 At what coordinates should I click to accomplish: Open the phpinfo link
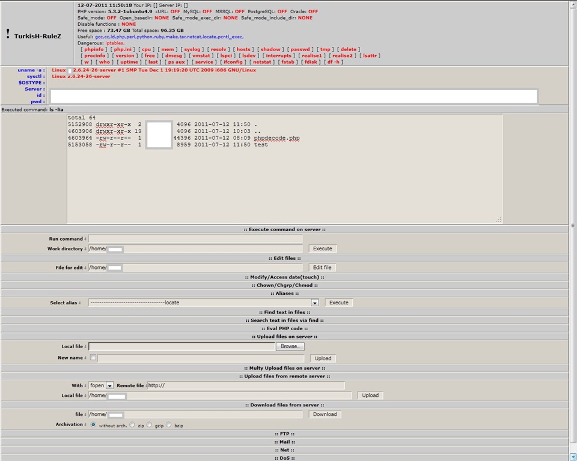coord(94,49)
